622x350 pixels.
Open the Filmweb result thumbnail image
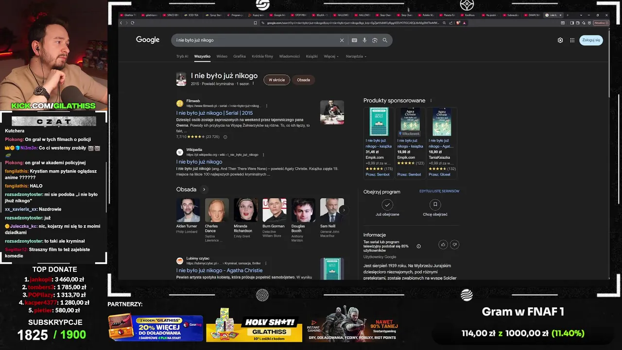pyautogui.click(x=332, y=112)
